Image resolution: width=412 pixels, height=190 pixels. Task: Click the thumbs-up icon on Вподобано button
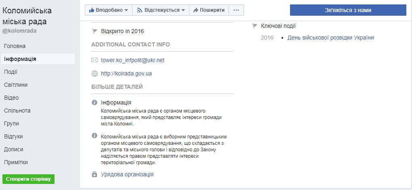91,10
